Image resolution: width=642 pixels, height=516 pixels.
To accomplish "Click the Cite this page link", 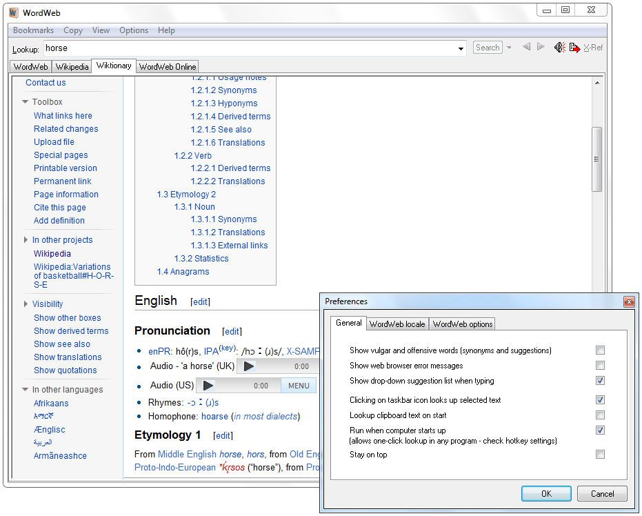I will 60,208.
